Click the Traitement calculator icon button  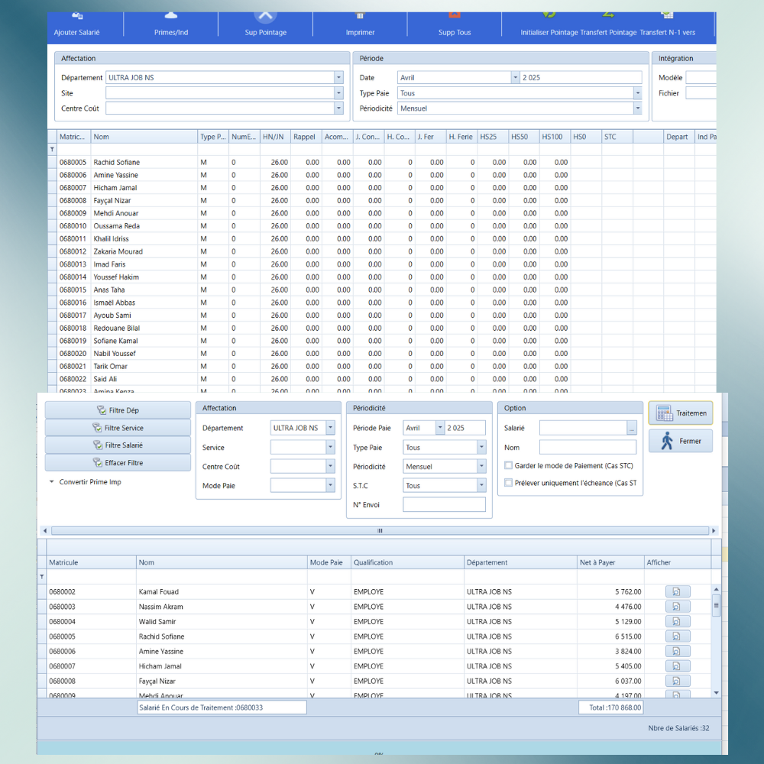pyautogui.click(x=680, y=413)
